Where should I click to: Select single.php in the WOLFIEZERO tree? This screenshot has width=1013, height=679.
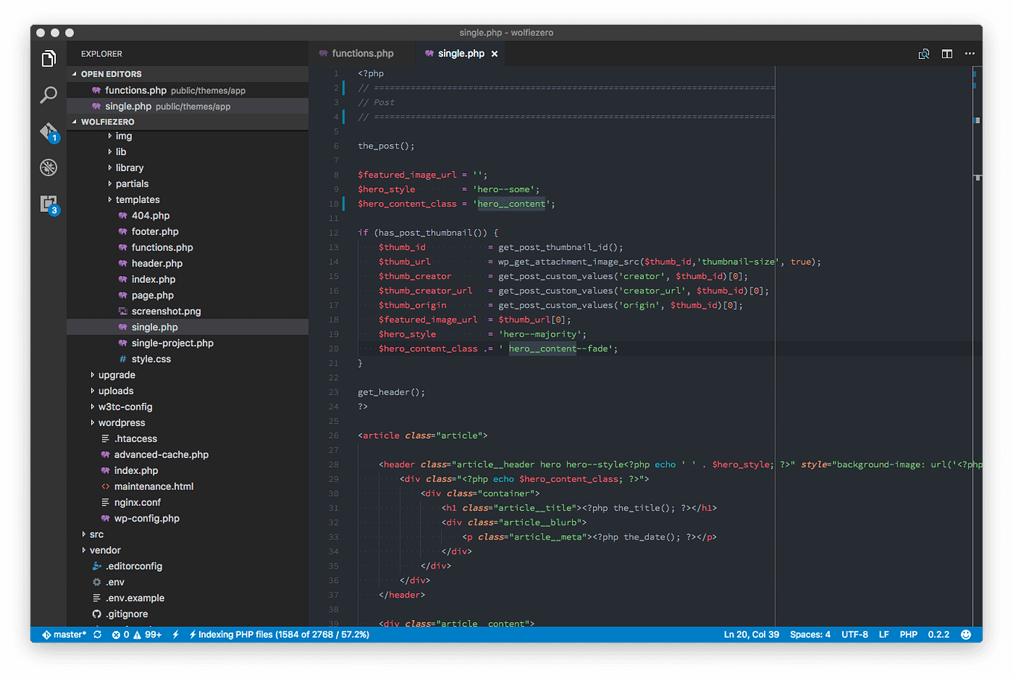point(188,327)
